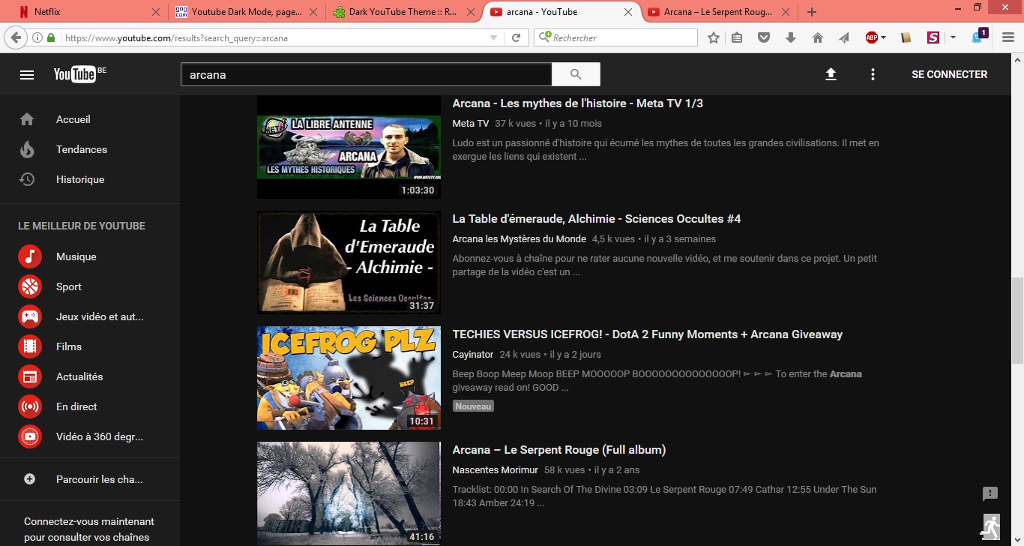Screen dimensions: 1024x546
Task: Open Accueil in sidebar
Action: point(73,119)
